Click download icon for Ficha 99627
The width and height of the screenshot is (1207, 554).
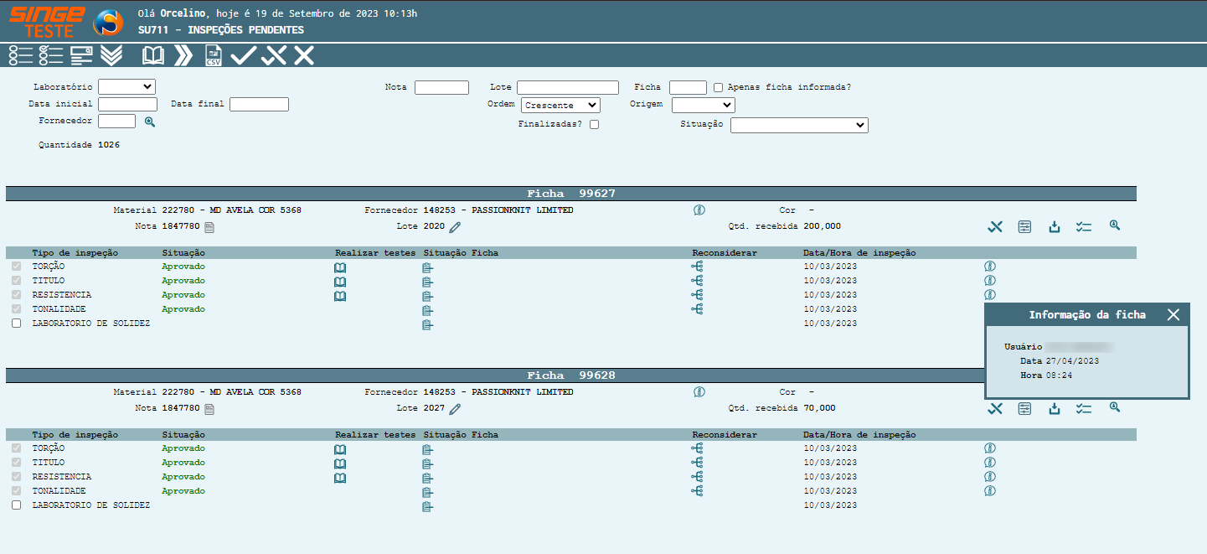(1055, 226)
